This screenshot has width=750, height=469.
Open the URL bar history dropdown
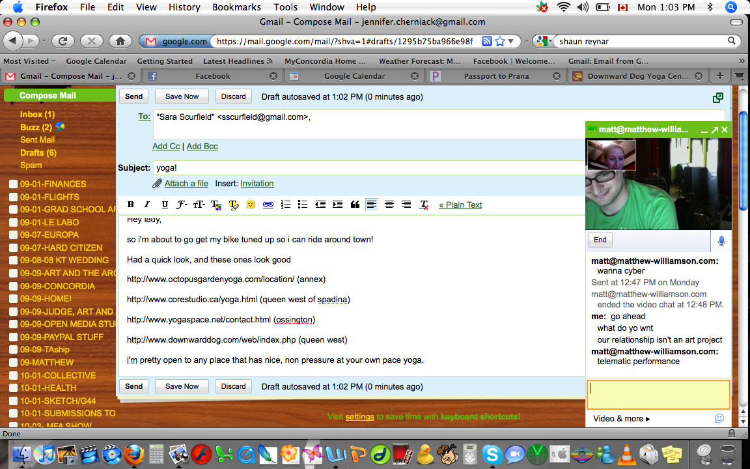[x=511, y=41]
